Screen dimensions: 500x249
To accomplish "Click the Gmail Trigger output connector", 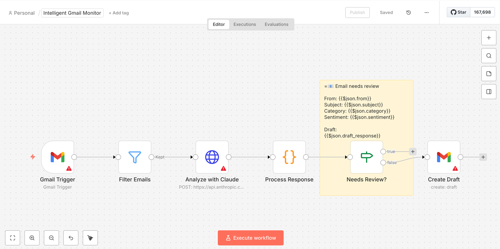I will tap(74, 157).
